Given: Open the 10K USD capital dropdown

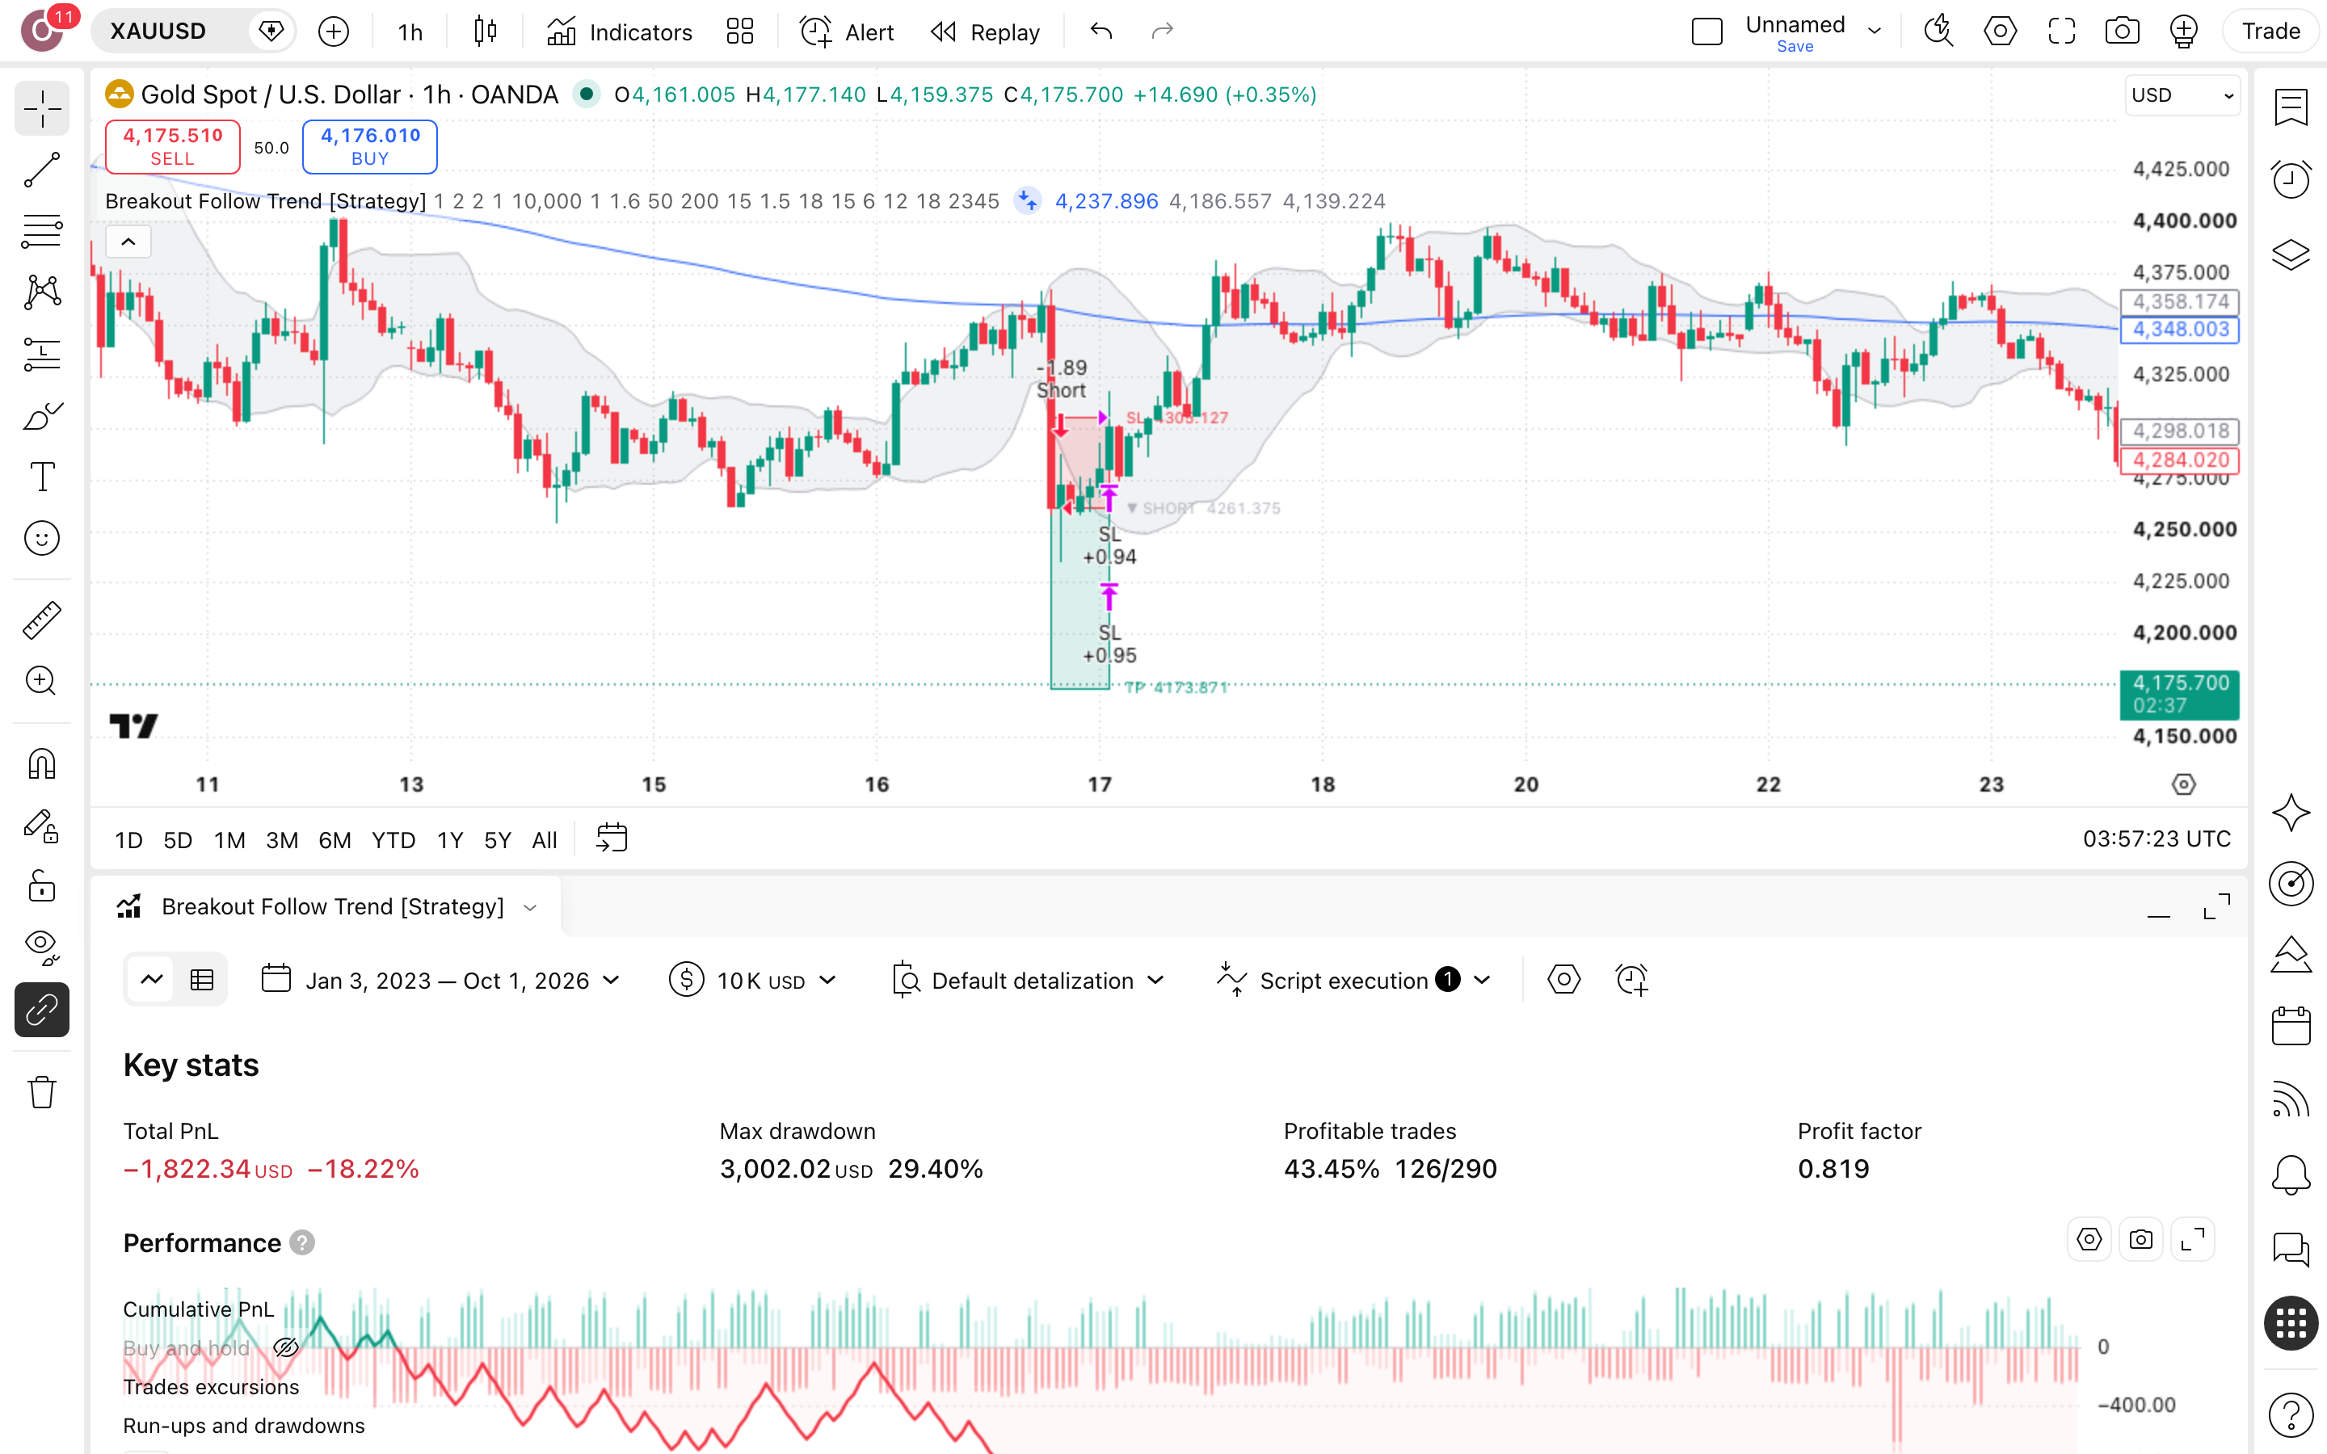Looking at the screenshot, I should tap(754, 980).
